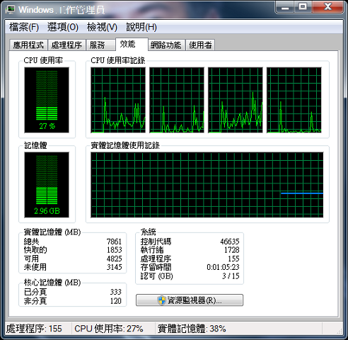Image resolution: width=348 pixels, height=340 pixels.
Task: Click the fourth CPU core history graph
Action: pyautogui.click(x=294, y=100)
